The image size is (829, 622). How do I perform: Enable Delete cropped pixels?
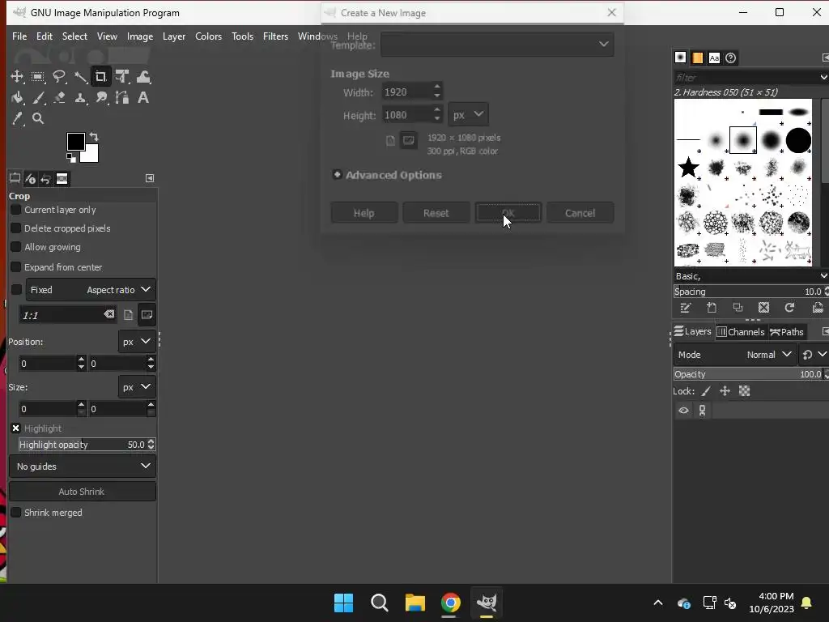pos(16,228)
